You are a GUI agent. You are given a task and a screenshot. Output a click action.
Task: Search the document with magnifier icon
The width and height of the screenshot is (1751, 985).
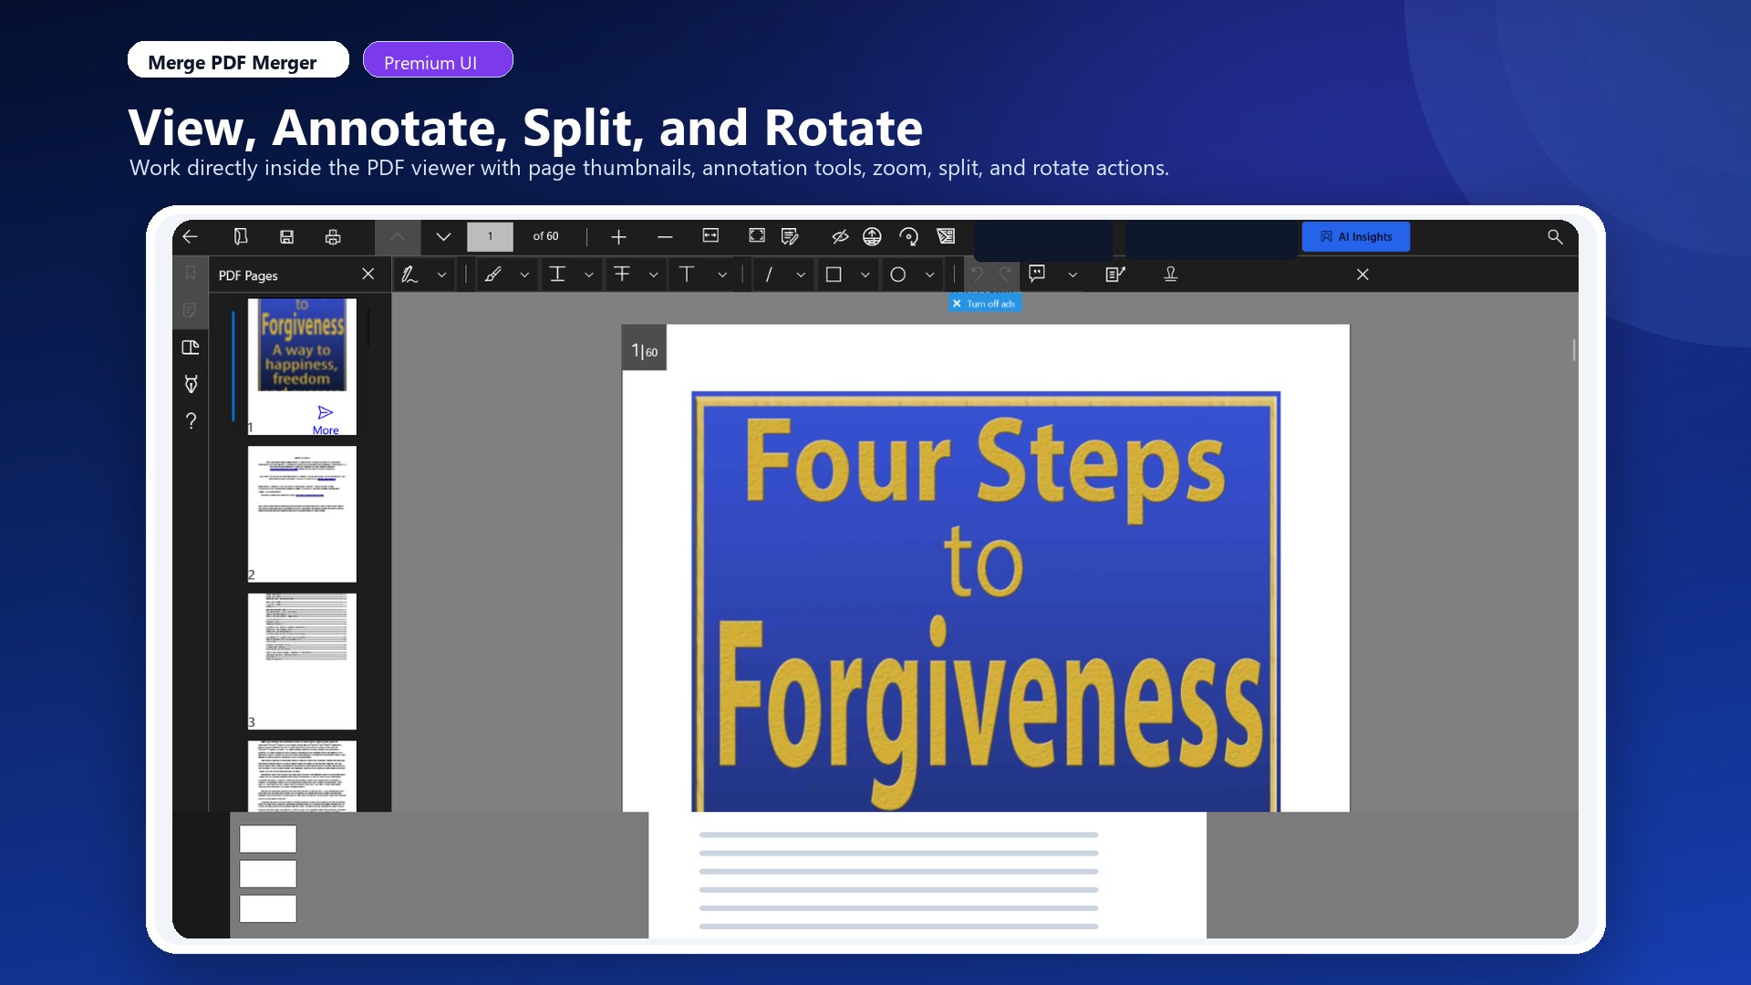[1555, 237]
